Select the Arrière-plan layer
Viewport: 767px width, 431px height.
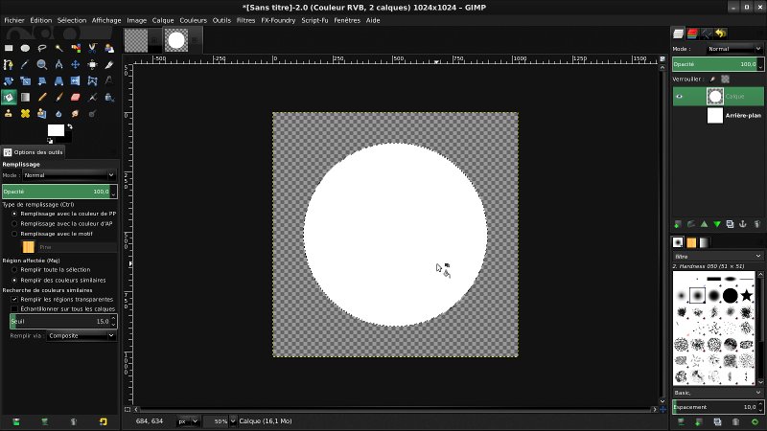(x=718, y=115)
